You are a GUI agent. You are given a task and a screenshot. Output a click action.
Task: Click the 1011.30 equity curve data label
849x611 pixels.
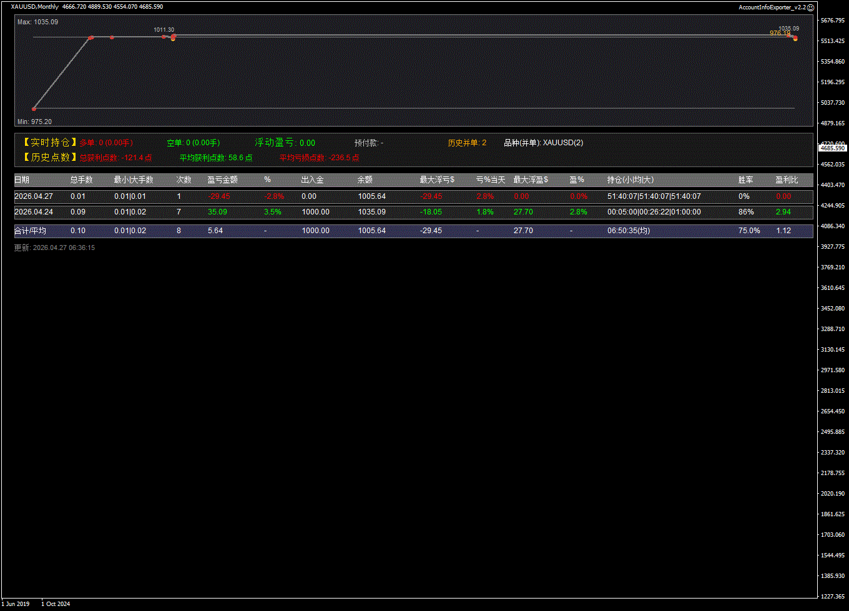tap(164, 30)
